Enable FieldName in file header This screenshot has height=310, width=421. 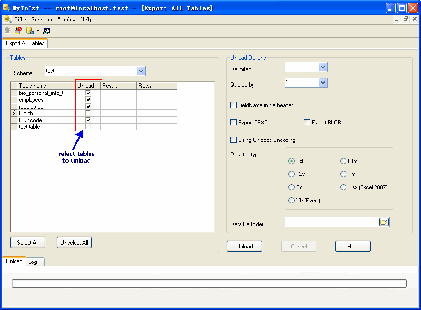point(234,105)
